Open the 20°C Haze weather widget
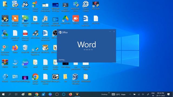The width and height of the screenshot is (173, 97). coord(118,94)
